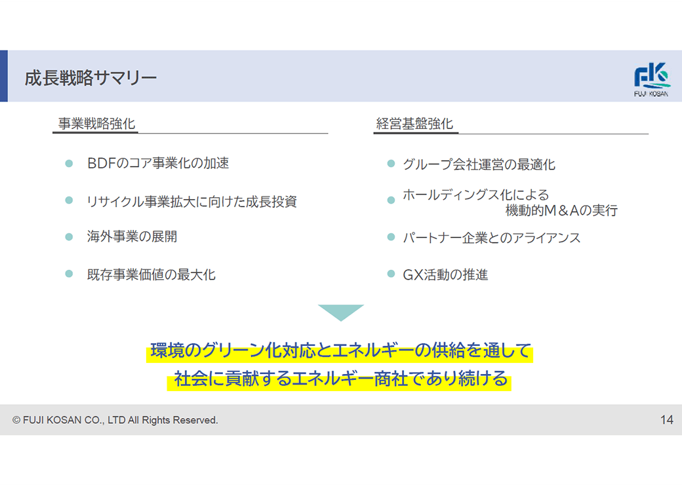Screen dimensions: 682x486
Task: Click the FUJI KOSAN copyright notice
Action: click(115, 420)
